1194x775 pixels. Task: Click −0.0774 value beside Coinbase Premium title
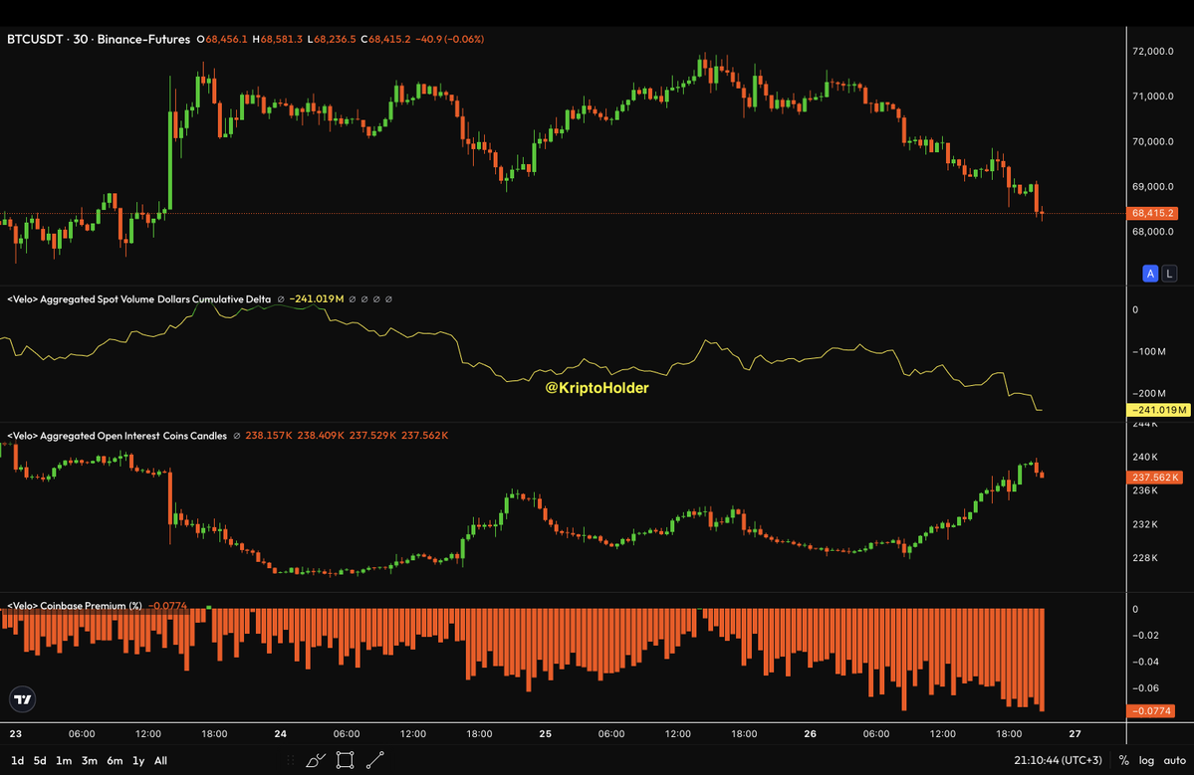tap(166, 606)
